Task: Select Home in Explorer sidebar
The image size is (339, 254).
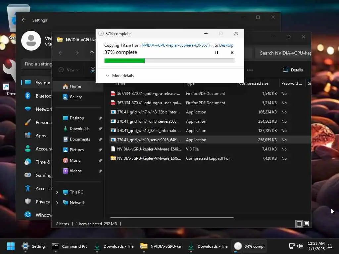Action: (78, 86)
